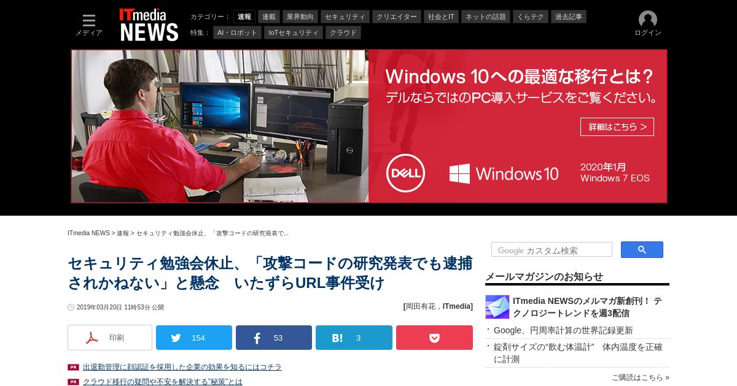The width and height of the screenshot is (737, 386).
Task: Select ネットの話題 category tab
Action: pyautogui.click(x=486, y=17)
